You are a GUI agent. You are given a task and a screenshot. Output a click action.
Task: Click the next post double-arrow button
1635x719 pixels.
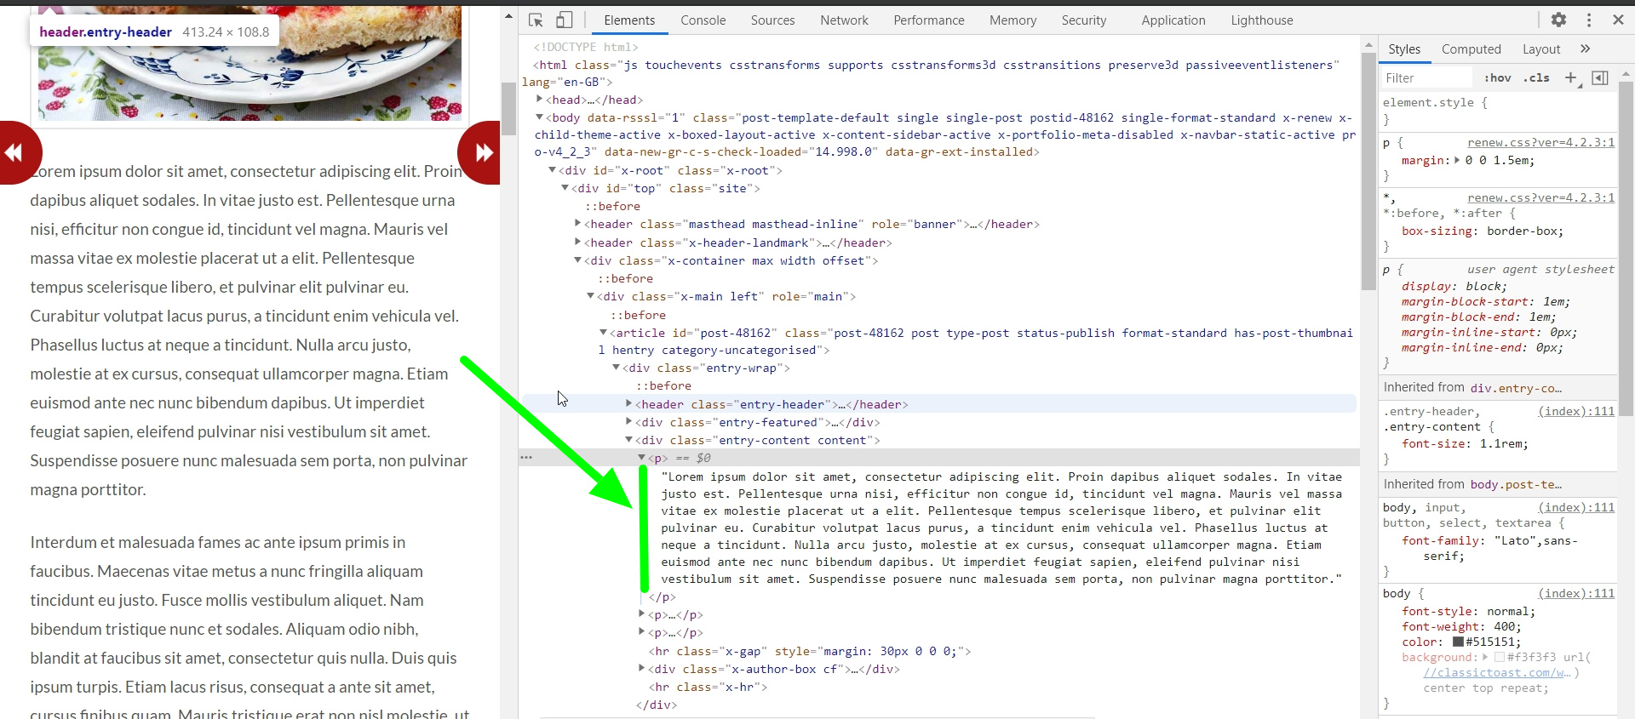tap(481, 153)
